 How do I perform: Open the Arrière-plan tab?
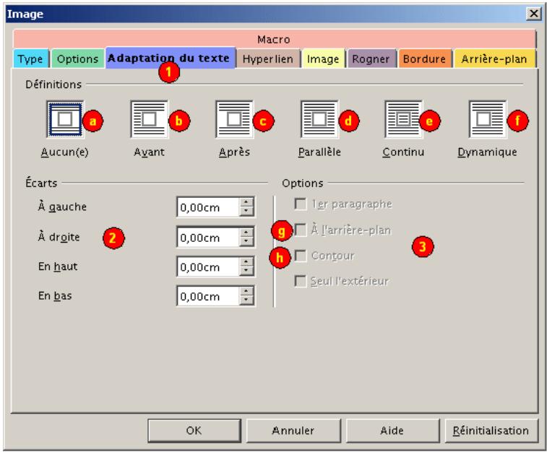494,59
